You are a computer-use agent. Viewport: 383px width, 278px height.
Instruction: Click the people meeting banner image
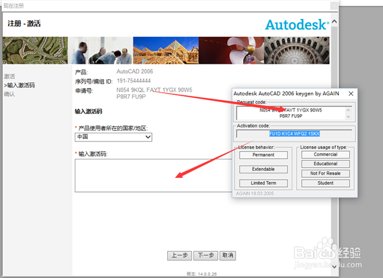(x=100, y=50)
